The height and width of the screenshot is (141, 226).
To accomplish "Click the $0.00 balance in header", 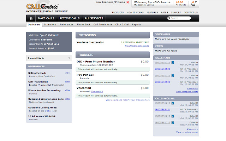I will 179,2.
